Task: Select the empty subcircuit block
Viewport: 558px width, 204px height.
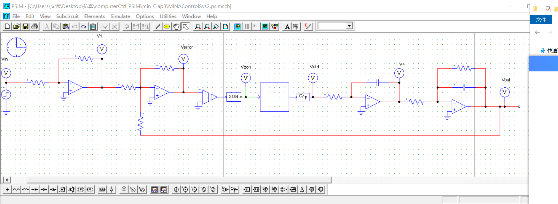Action: point(275,97)
